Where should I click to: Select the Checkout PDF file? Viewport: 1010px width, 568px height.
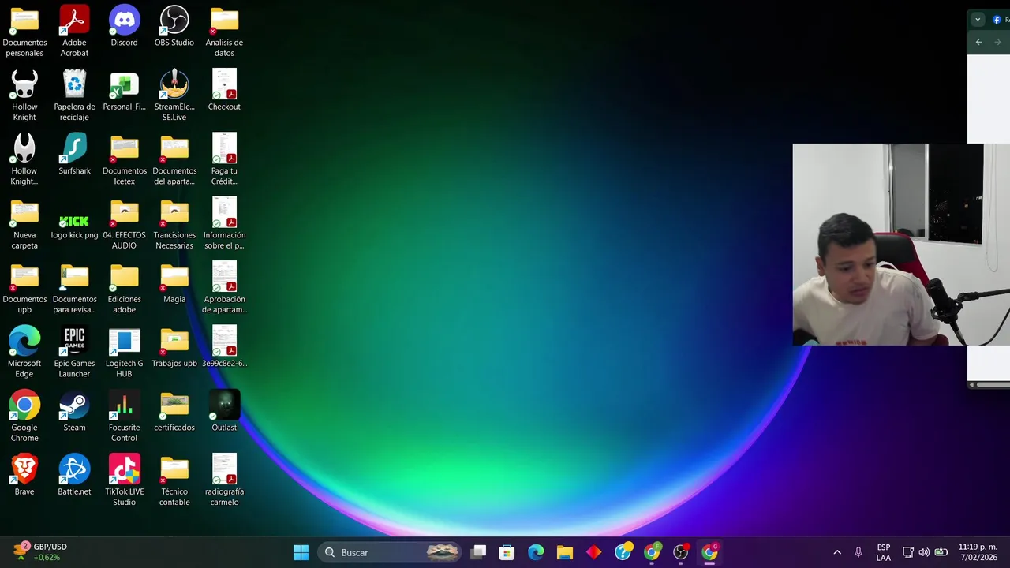coord(224,90)
